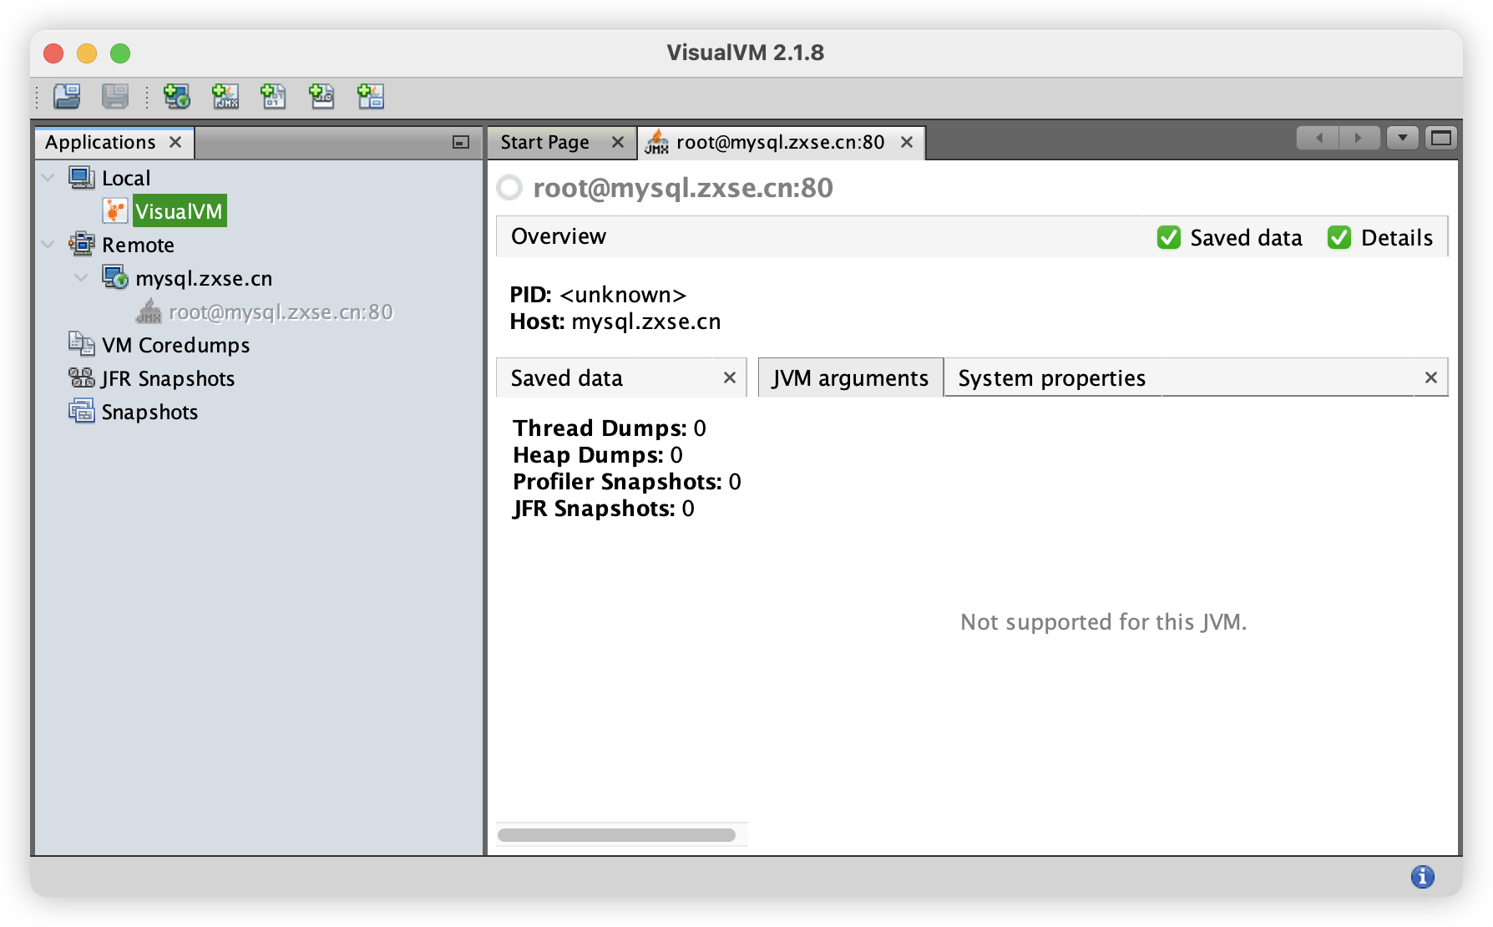Viewport: 1493px width, 927px height.
Task: Minimize the Applications window group
Action: [461, 143]
